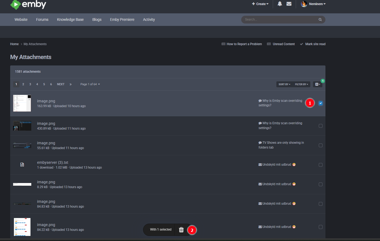
Task: Open Knowledge Base in the navigation
Action: coord(70,20)
